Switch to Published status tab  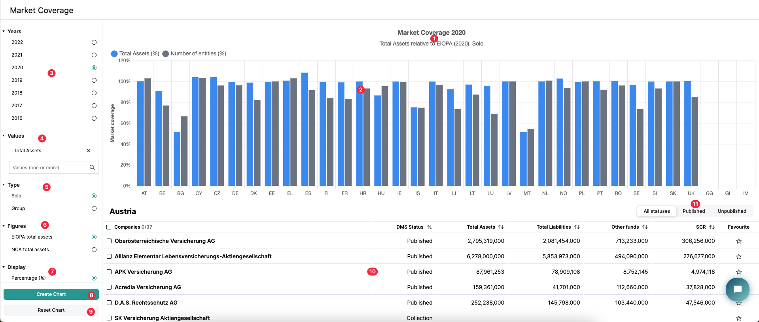693,211
